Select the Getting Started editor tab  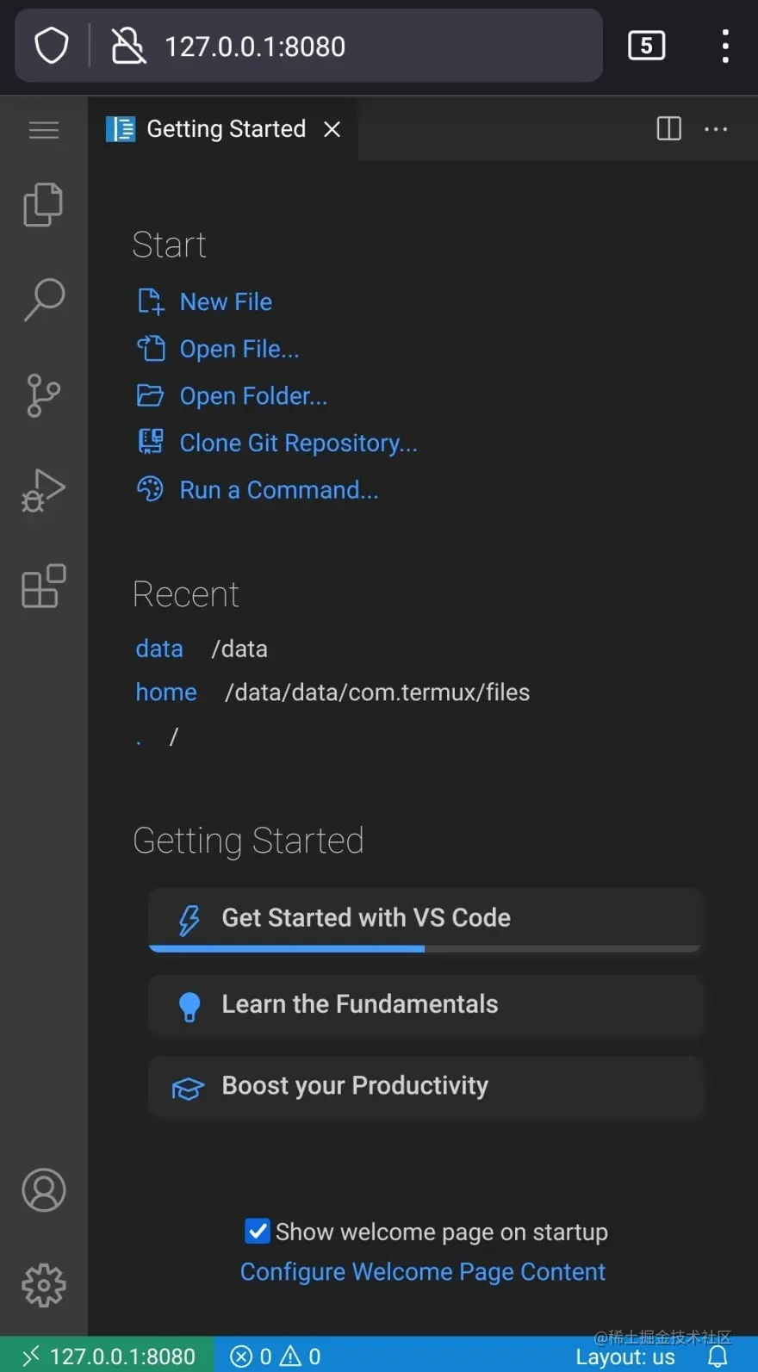[x=223, y=129]
